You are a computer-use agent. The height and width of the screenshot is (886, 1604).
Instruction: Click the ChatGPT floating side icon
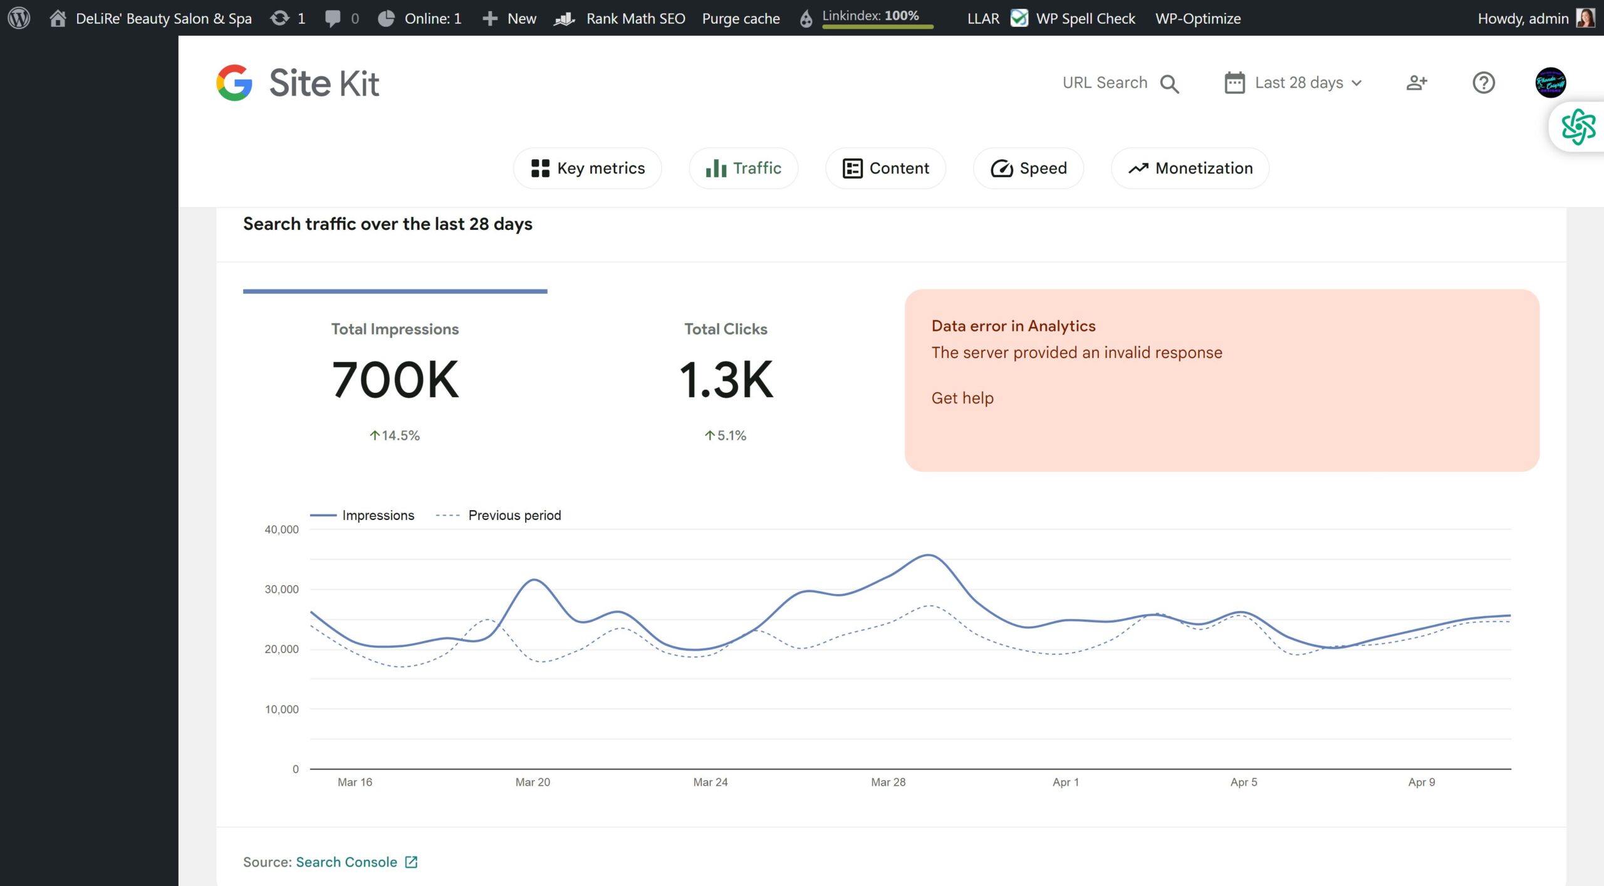[x=1578, y=127]
